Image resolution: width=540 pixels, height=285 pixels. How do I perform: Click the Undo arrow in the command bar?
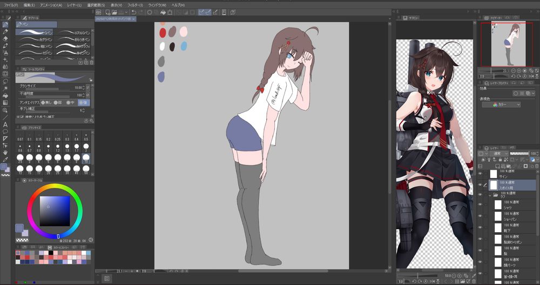pyautogui.click(x=134, y=12)
